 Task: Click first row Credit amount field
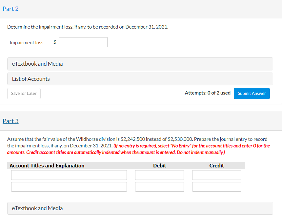click(x=216, y=175)
